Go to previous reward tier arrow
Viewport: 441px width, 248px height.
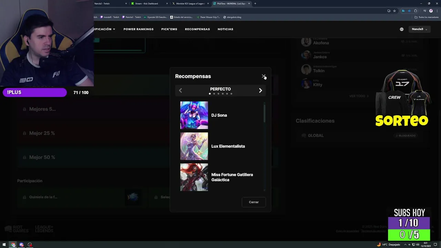(180, 90)
